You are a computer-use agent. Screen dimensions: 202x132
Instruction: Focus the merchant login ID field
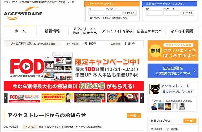pos(154,13)
